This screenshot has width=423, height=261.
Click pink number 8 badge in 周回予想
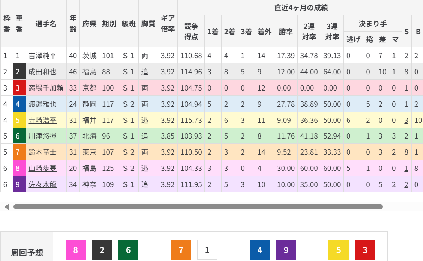[76, 250]
